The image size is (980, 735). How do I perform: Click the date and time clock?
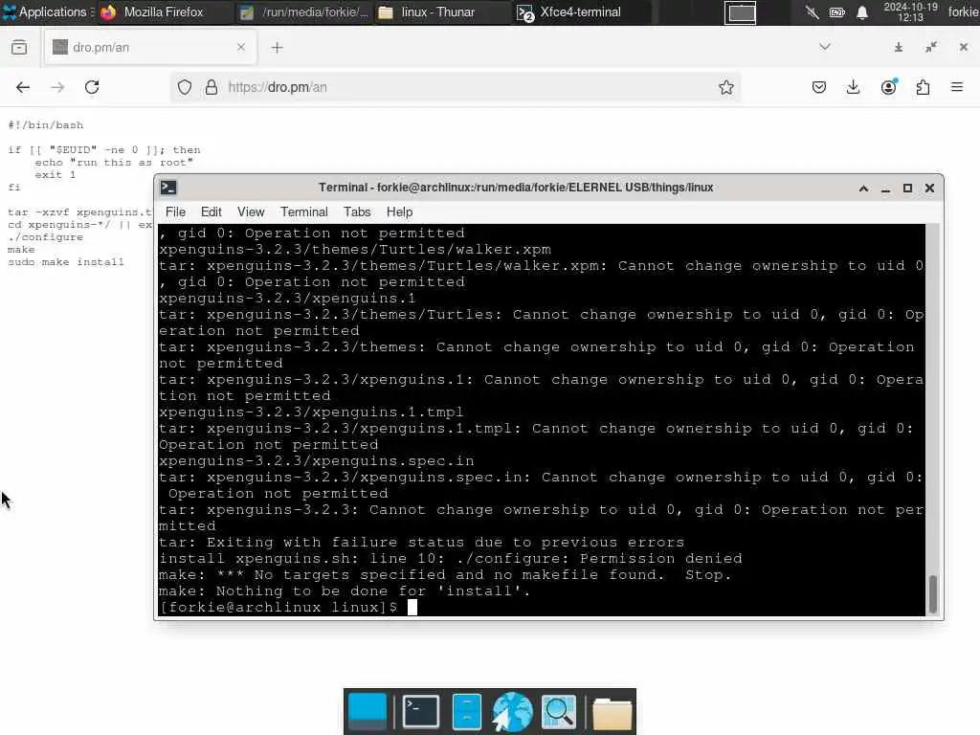(x=910, y=11)
